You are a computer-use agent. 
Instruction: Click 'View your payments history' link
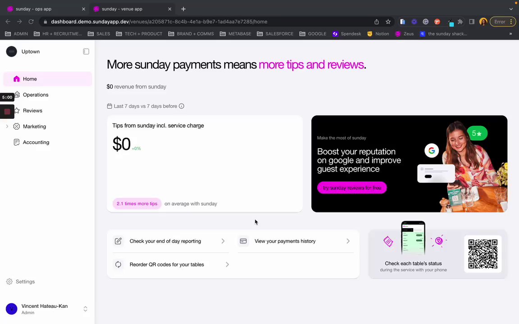285,241
